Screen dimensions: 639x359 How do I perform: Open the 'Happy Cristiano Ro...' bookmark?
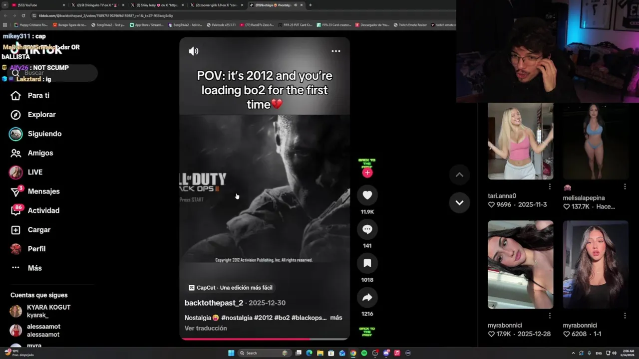(x=31, y=25)
